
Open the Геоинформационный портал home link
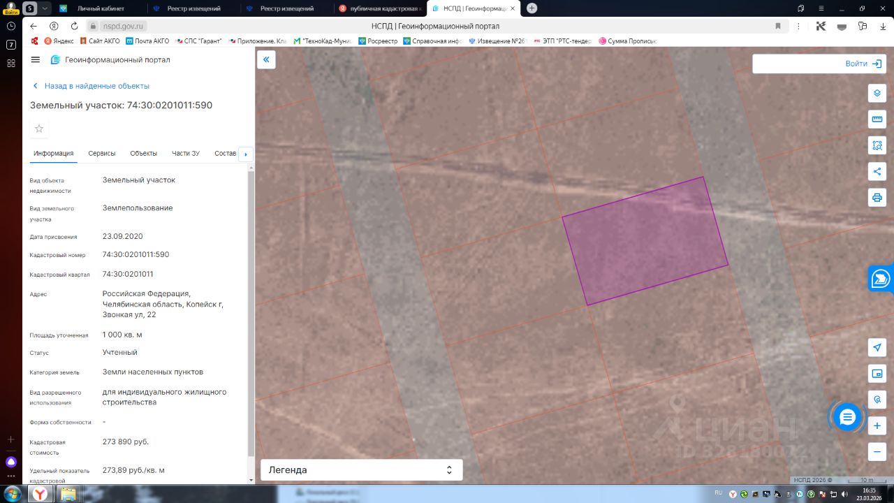110,60
